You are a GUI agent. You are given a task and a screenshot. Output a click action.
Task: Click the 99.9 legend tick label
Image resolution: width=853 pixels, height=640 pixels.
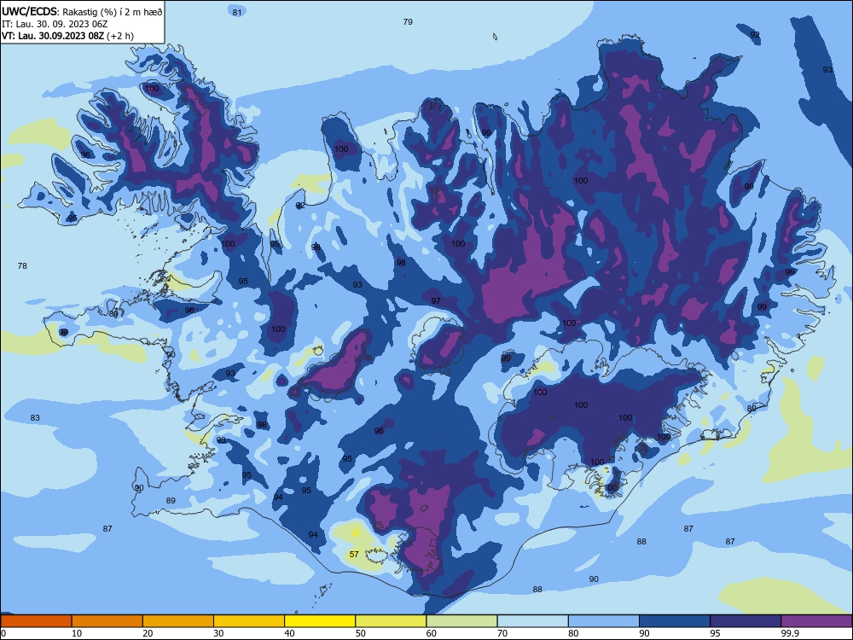coord(789,633)
